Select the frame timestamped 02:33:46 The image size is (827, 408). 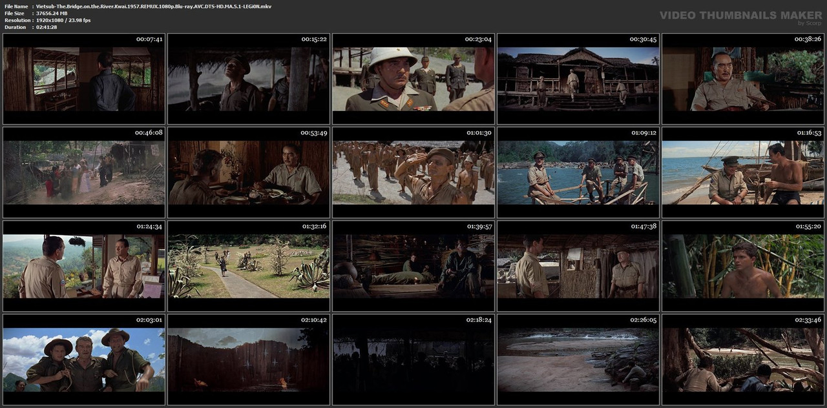click(x=743, y=360)
